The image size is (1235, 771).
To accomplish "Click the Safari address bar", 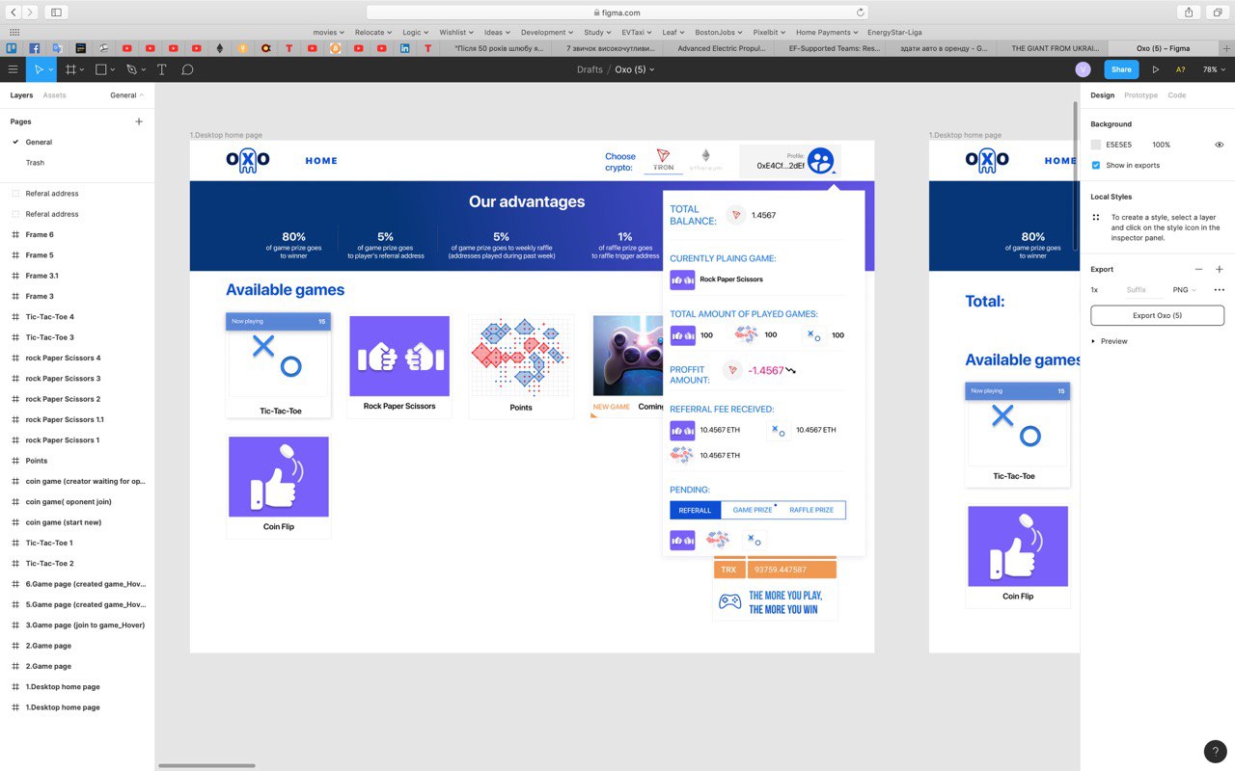I will coord(617,13).
